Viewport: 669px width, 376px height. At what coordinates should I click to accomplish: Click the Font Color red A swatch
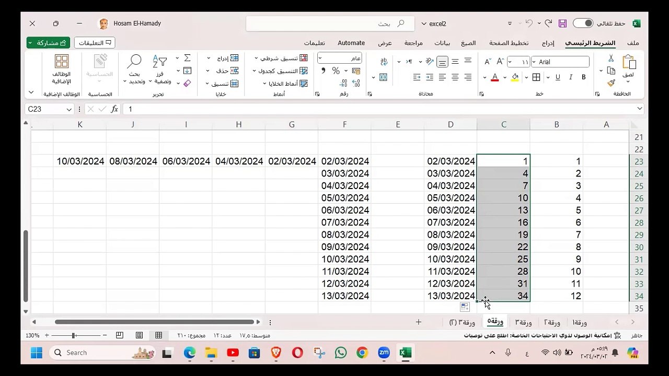click(494, 77)
